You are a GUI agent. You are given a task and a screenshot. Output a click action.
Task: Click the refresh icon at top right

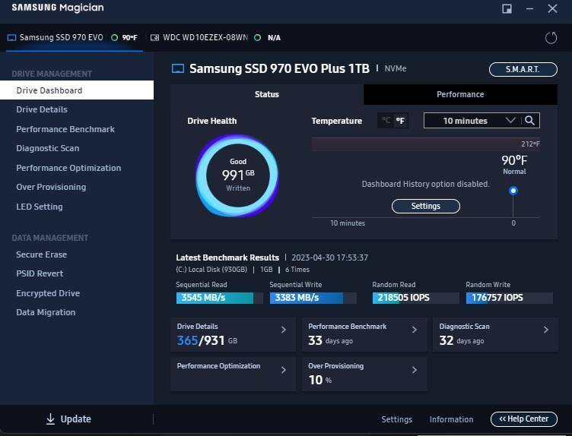coord(551,38)
